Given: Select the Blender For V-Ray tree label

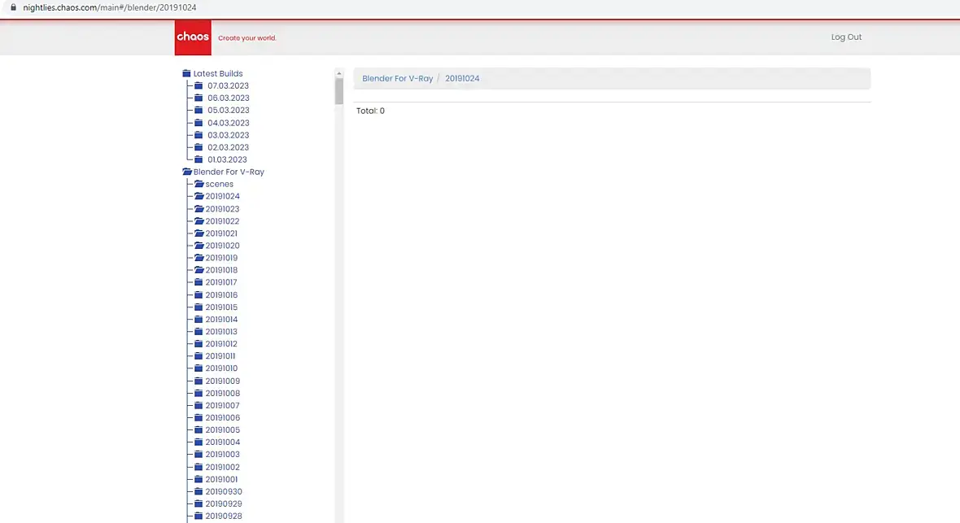Looking at the screenshot, I should [x=229, y=172].
